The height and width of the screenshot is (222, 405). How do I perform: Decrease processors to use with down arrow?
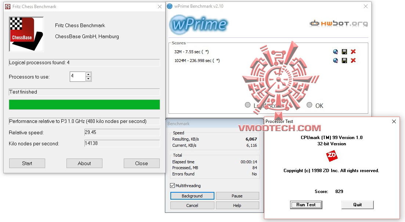tap(88, 79)
